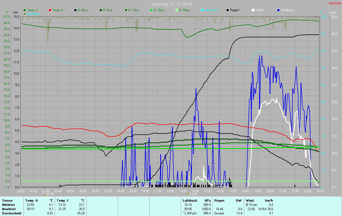The width and height of the screenshot is (342, 216).
Task: Select the "B -50cm" legend label
Action: click(x=184, y=10)
